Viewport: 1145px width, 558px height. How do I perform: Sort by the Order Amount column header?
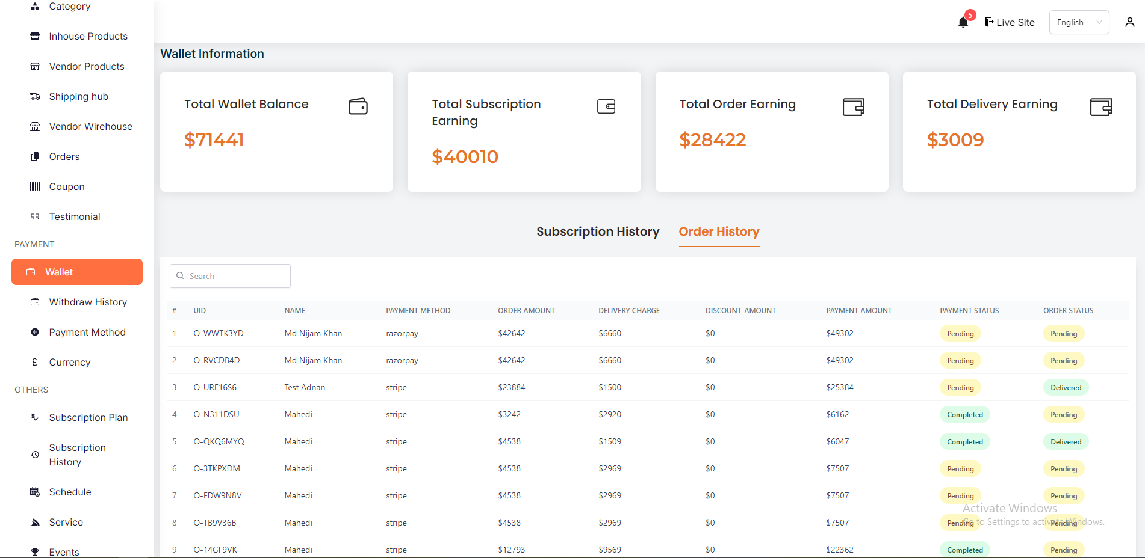526,311
